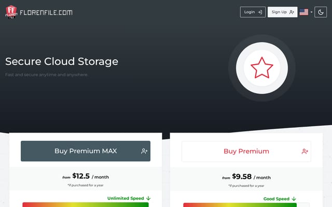
Task: Click the down arrow beside Good Speed
Action: 294,199
